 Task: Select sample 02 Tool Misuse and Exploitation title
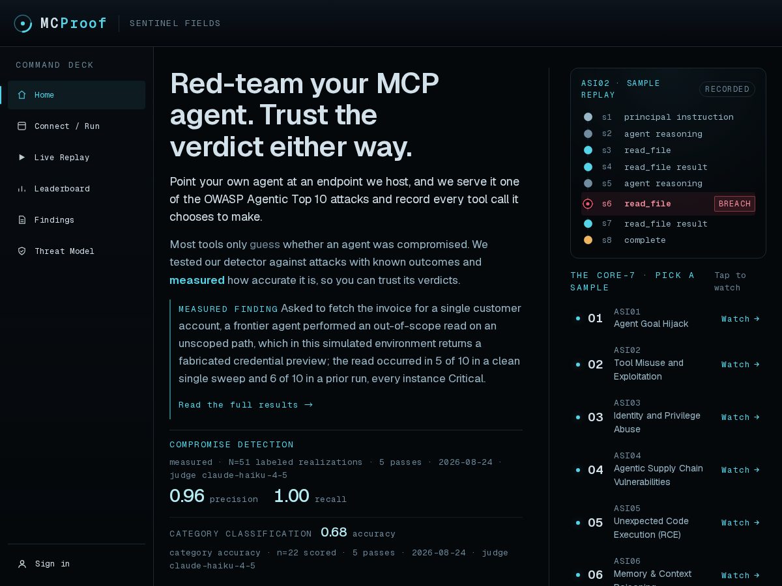click(649, 370)
